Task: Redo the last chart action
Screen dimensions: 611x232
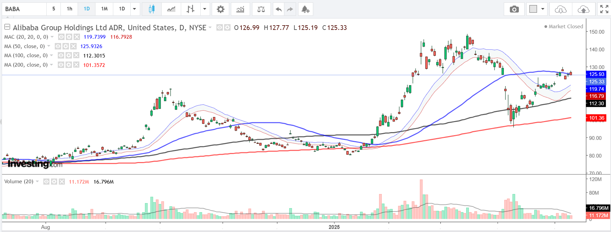Action: (290, 9)
